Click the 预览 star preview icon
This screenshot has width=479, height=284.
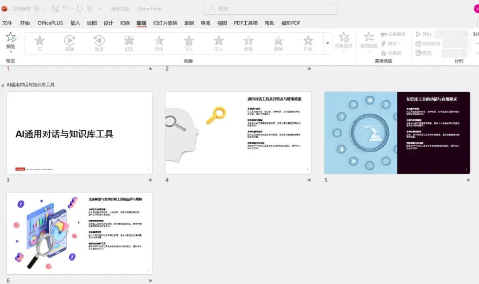click(11, 37)
